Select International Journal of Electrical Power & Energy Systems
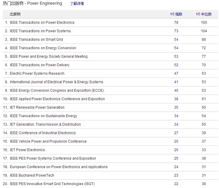 coord(57,82)
